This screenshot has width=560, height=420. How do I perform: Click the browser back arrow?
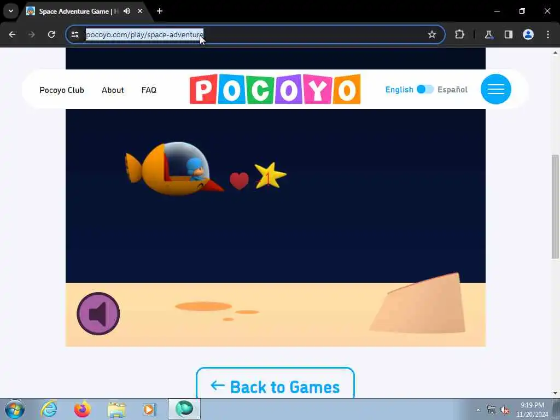click(12, 34)
